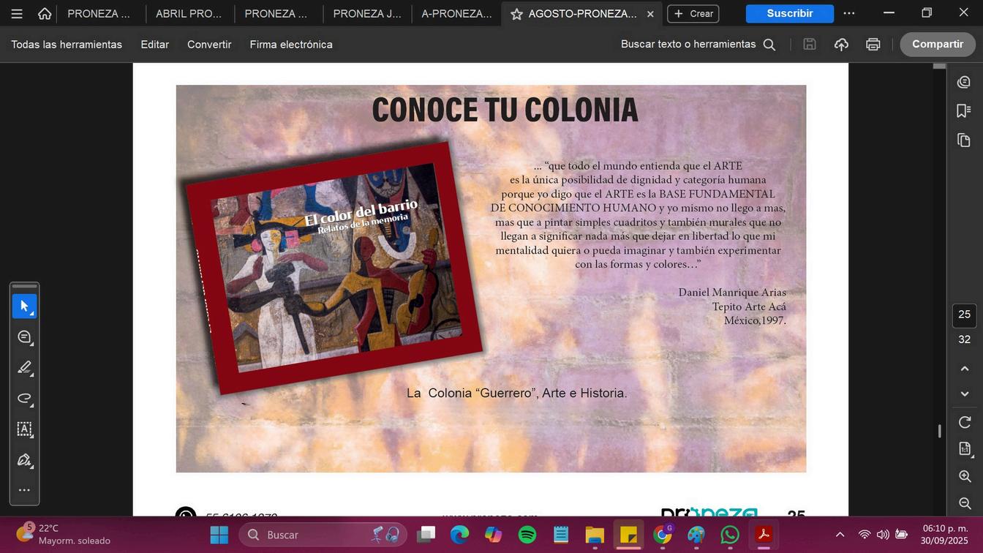
Task: Click the CONOCE TU COLONIA heading
Action: [505, 110]
